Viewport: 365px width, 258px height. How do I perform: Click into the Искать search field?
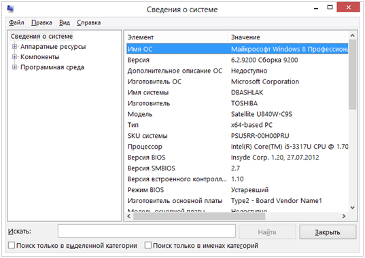point(147,231)
